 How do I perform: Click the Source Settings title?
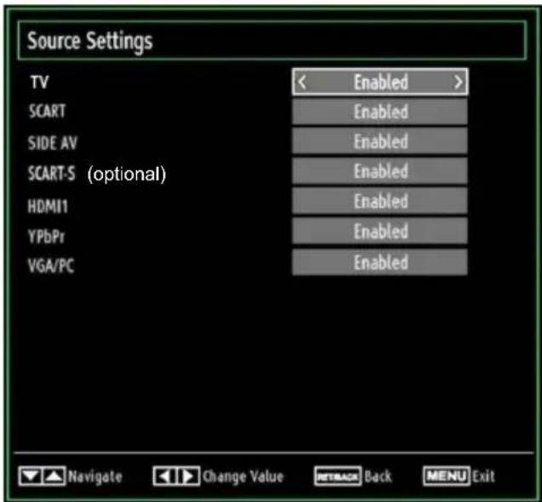pyautogui.click(x=90, y=42)
